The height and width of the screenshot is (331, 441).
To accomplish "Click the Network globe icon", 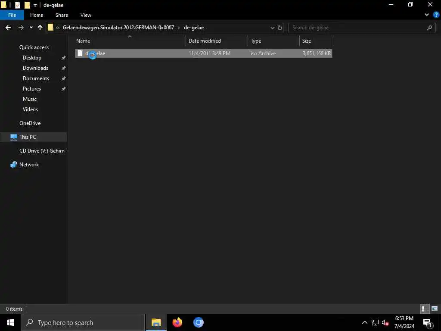I will (13, 165).
